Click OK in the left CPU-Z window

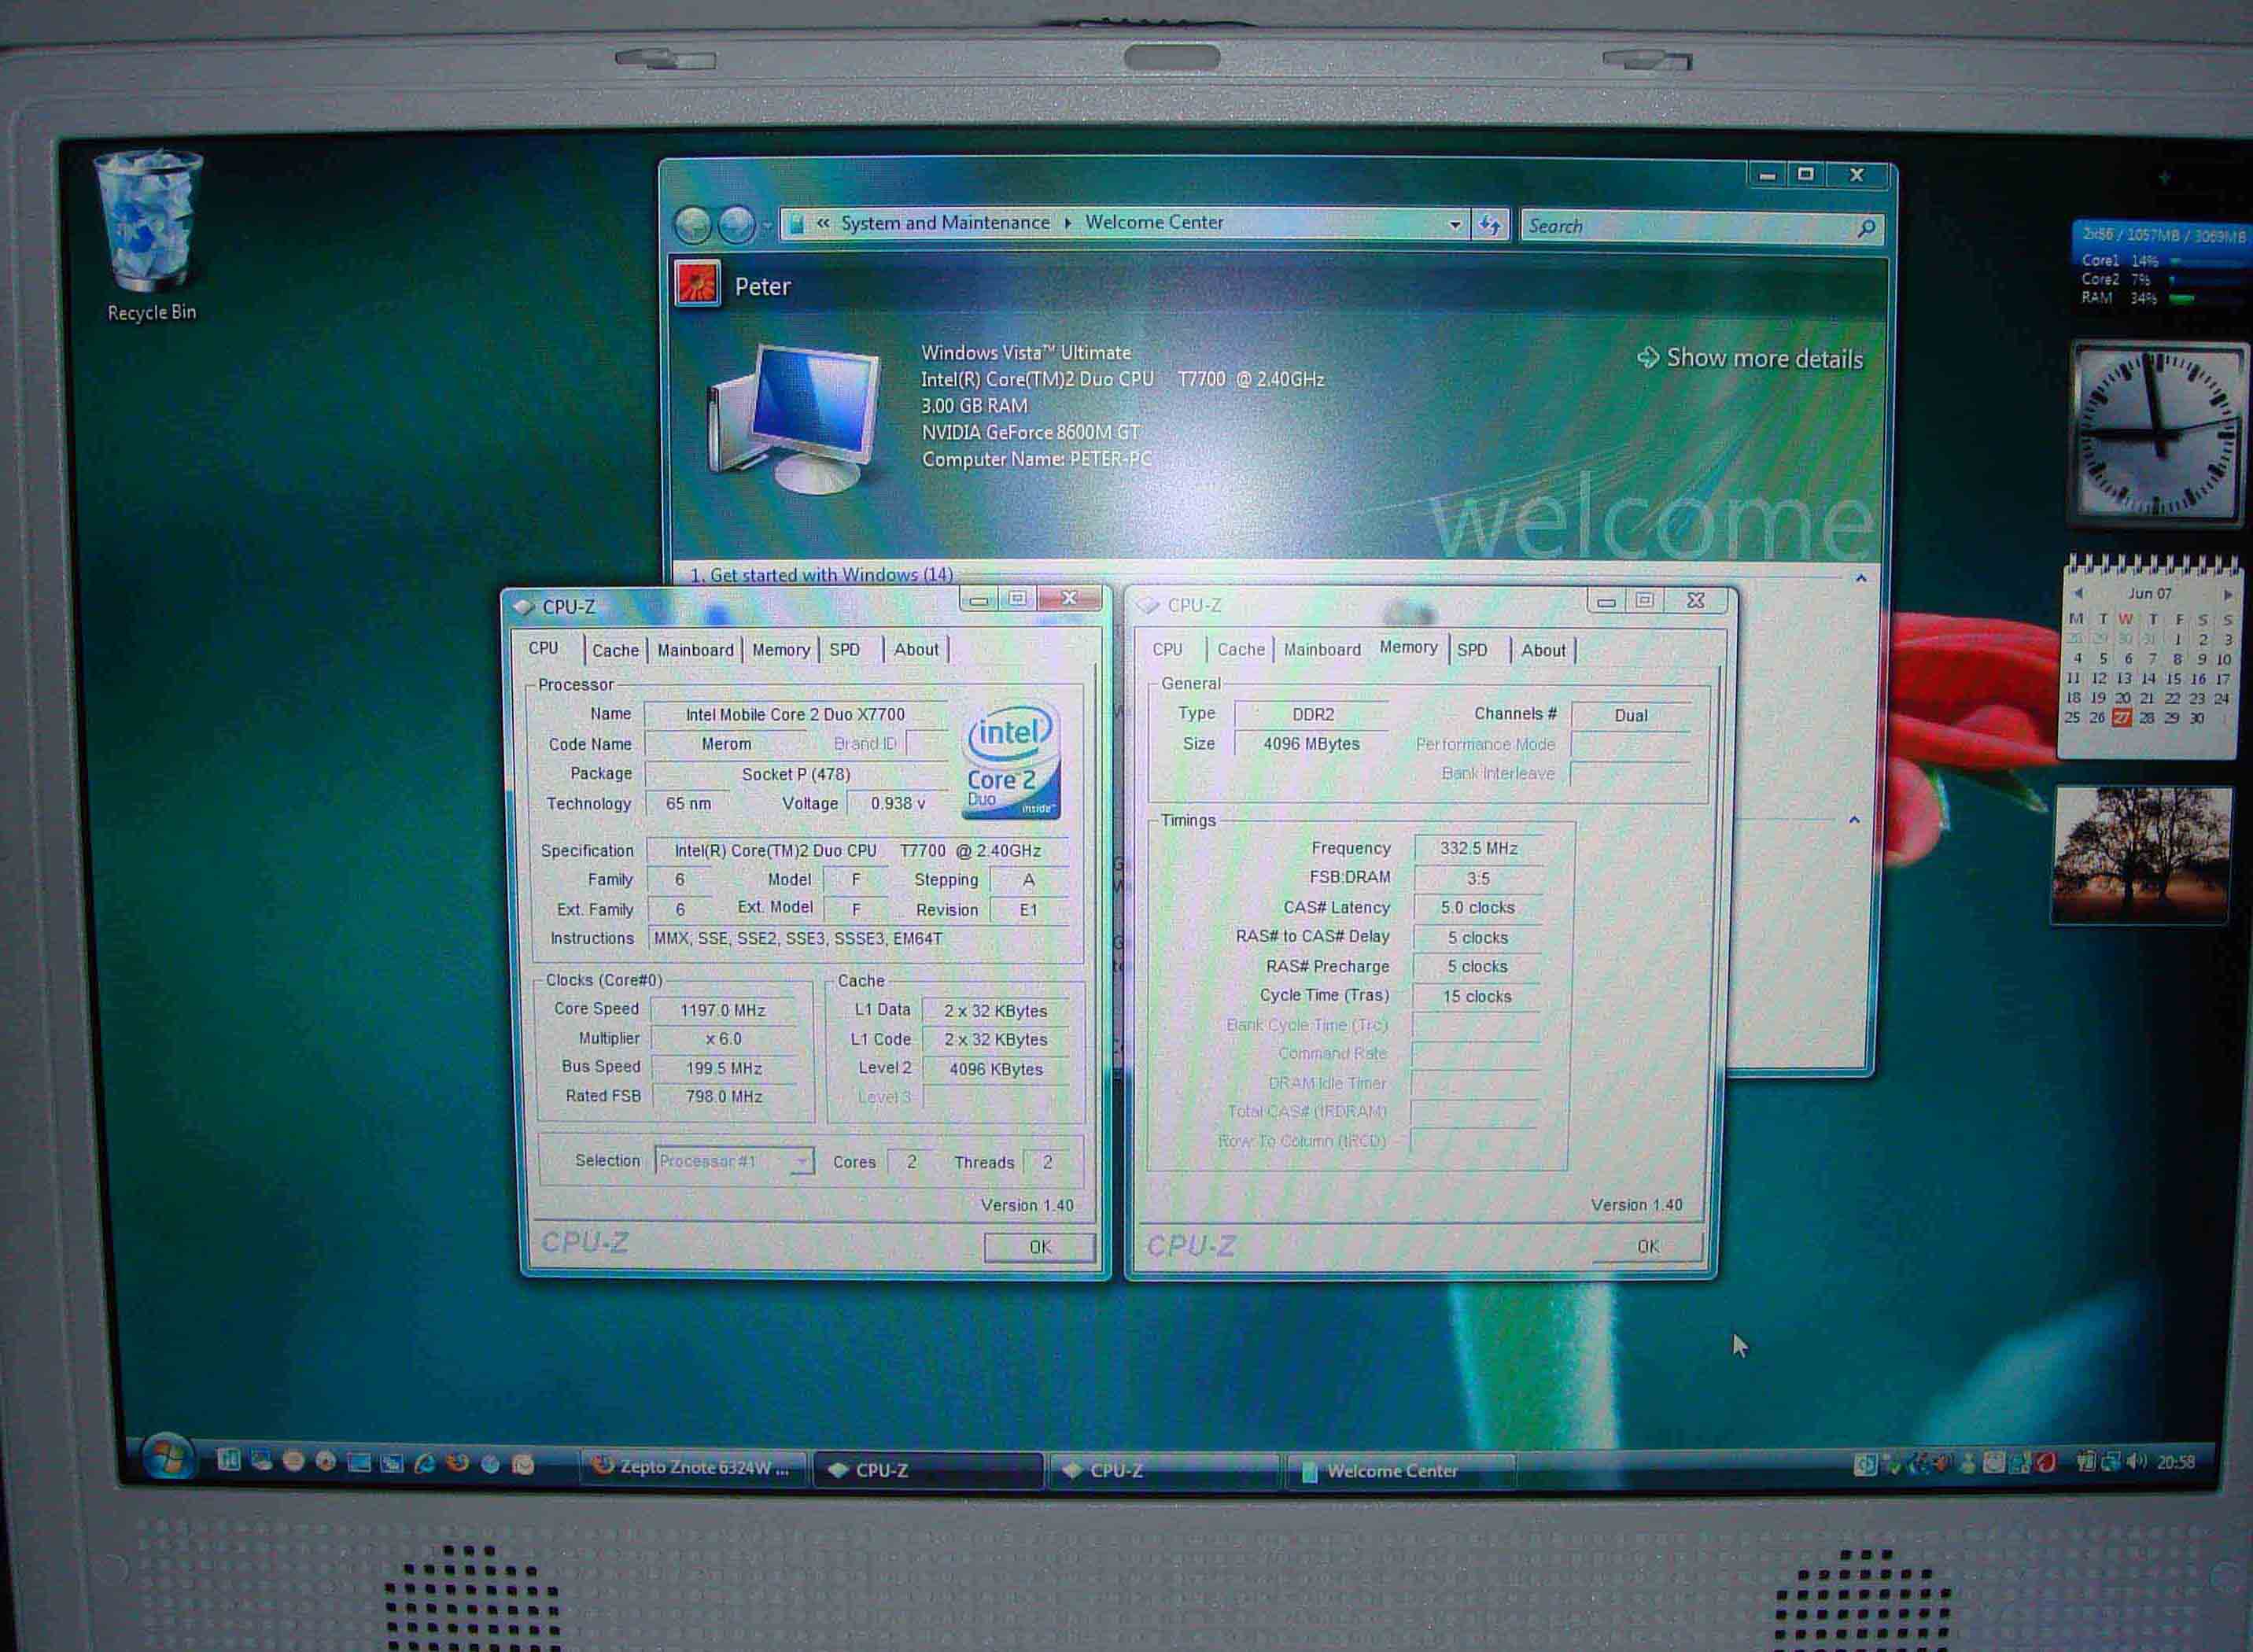1040,1247
